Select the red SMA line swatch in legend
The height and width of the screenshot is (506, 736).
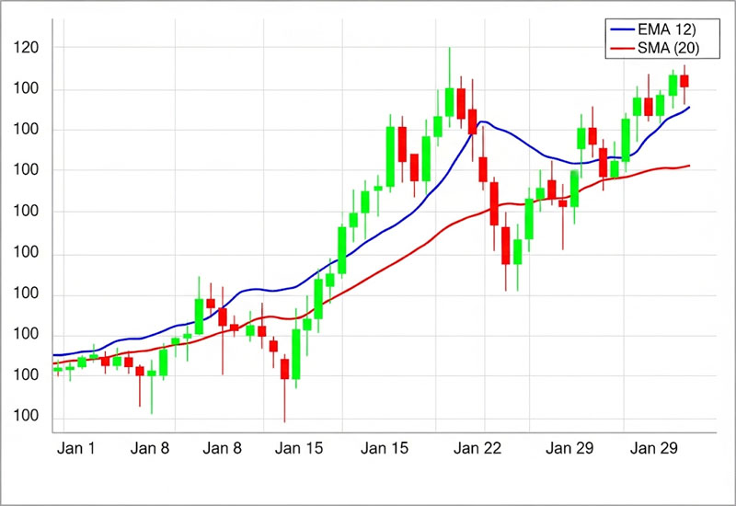[x=621, y=47]
